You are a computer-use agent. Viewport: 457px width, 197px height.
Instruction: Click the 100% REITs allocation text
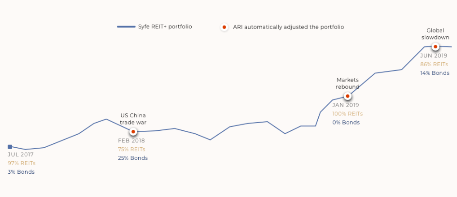click(x=347, y=114)
